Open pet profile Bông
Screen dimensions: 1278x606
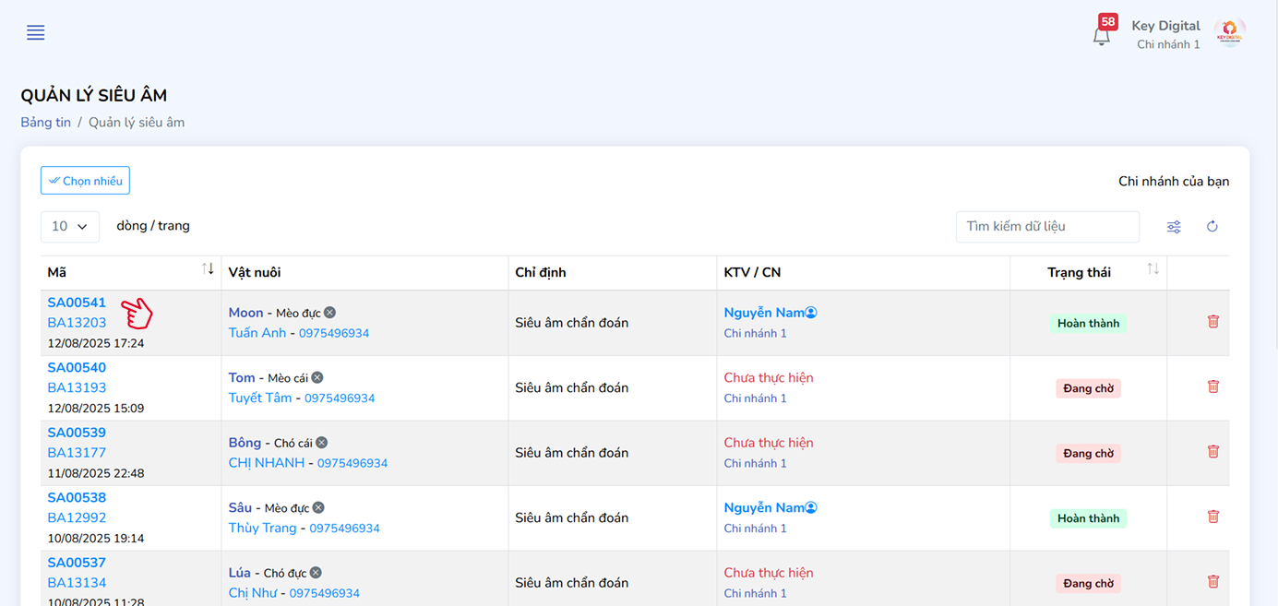(x=245, y=443)
